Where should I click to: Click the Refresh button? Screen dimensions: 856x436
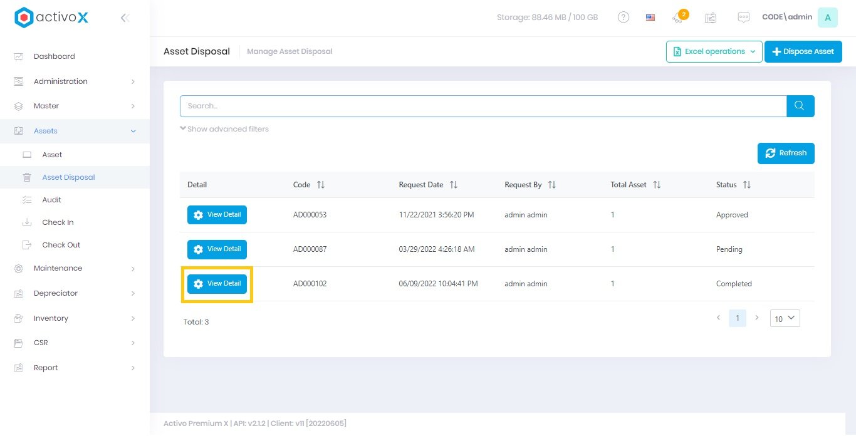(x=786, y=153)
